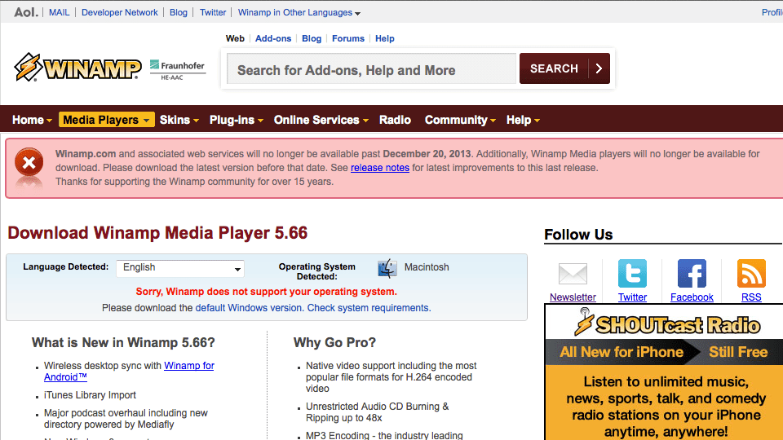Screen dimensions: 783x440
Task: Click the Search for Add-ons input field
Action: click(372, 68)
